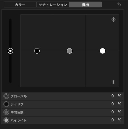
Task: Select the シャドウ row label
Action: point(17,104)
